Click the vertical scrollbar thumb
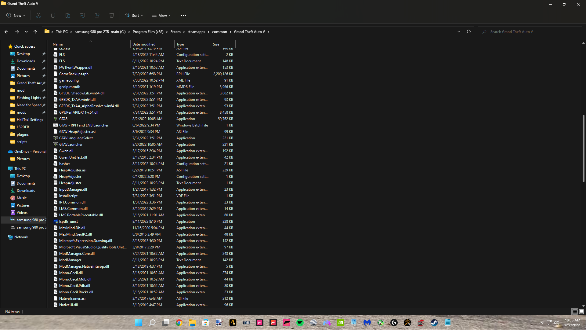 (x=583, y=148)
